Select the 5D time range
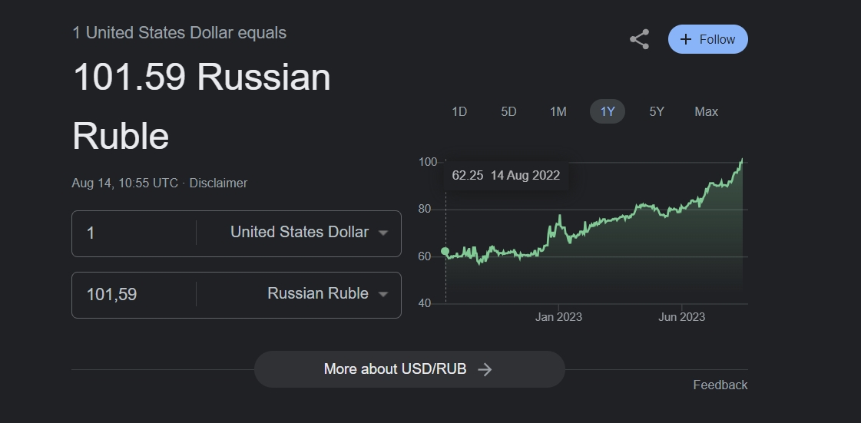The height and width of the screenshot is (423, 861). pyautogui.click(x=508, y=111)
